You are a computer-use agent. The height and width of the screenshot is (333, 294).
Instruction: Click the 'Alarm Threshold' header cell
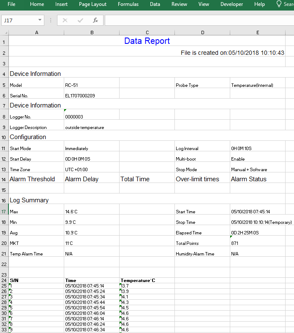pos(36,178)
